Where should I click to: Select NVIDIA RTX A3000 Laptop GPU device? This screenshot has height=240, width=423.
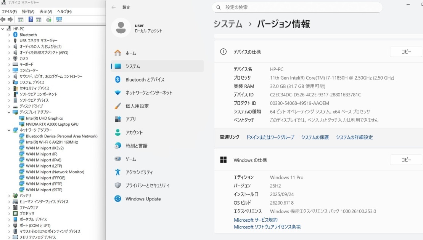point(52,124)
